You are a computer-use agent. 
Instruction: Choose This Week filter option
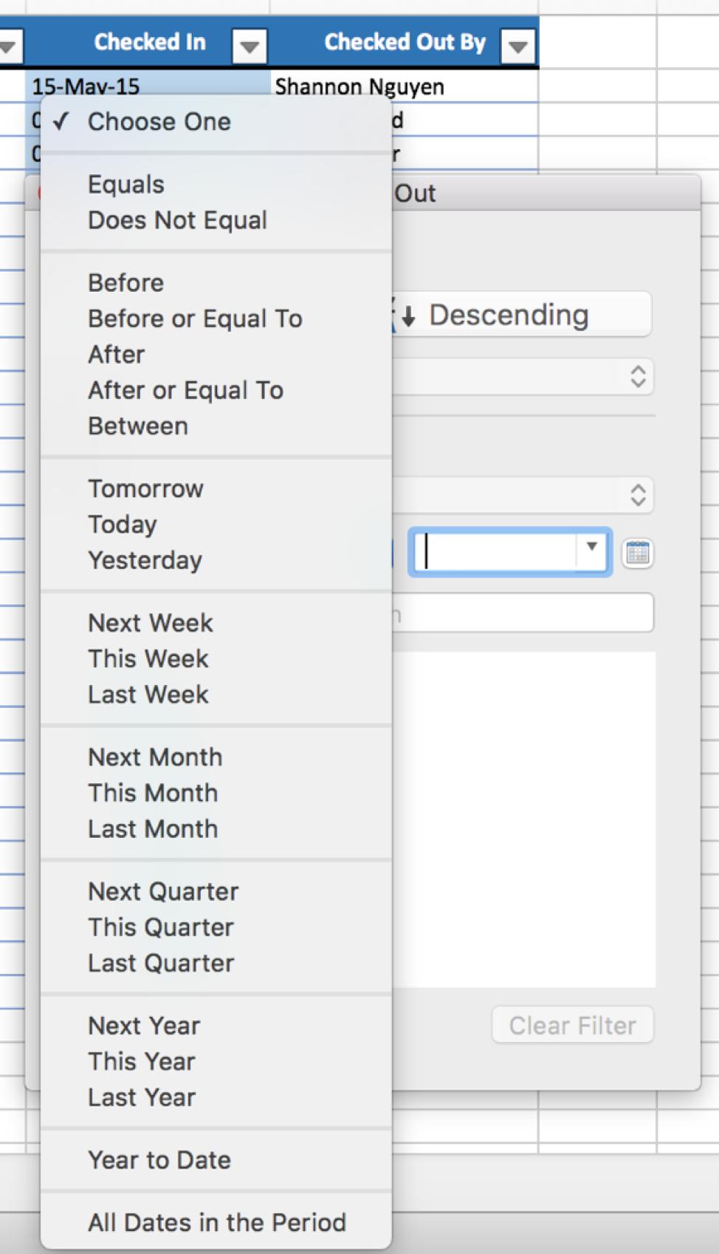pos(148,659)
